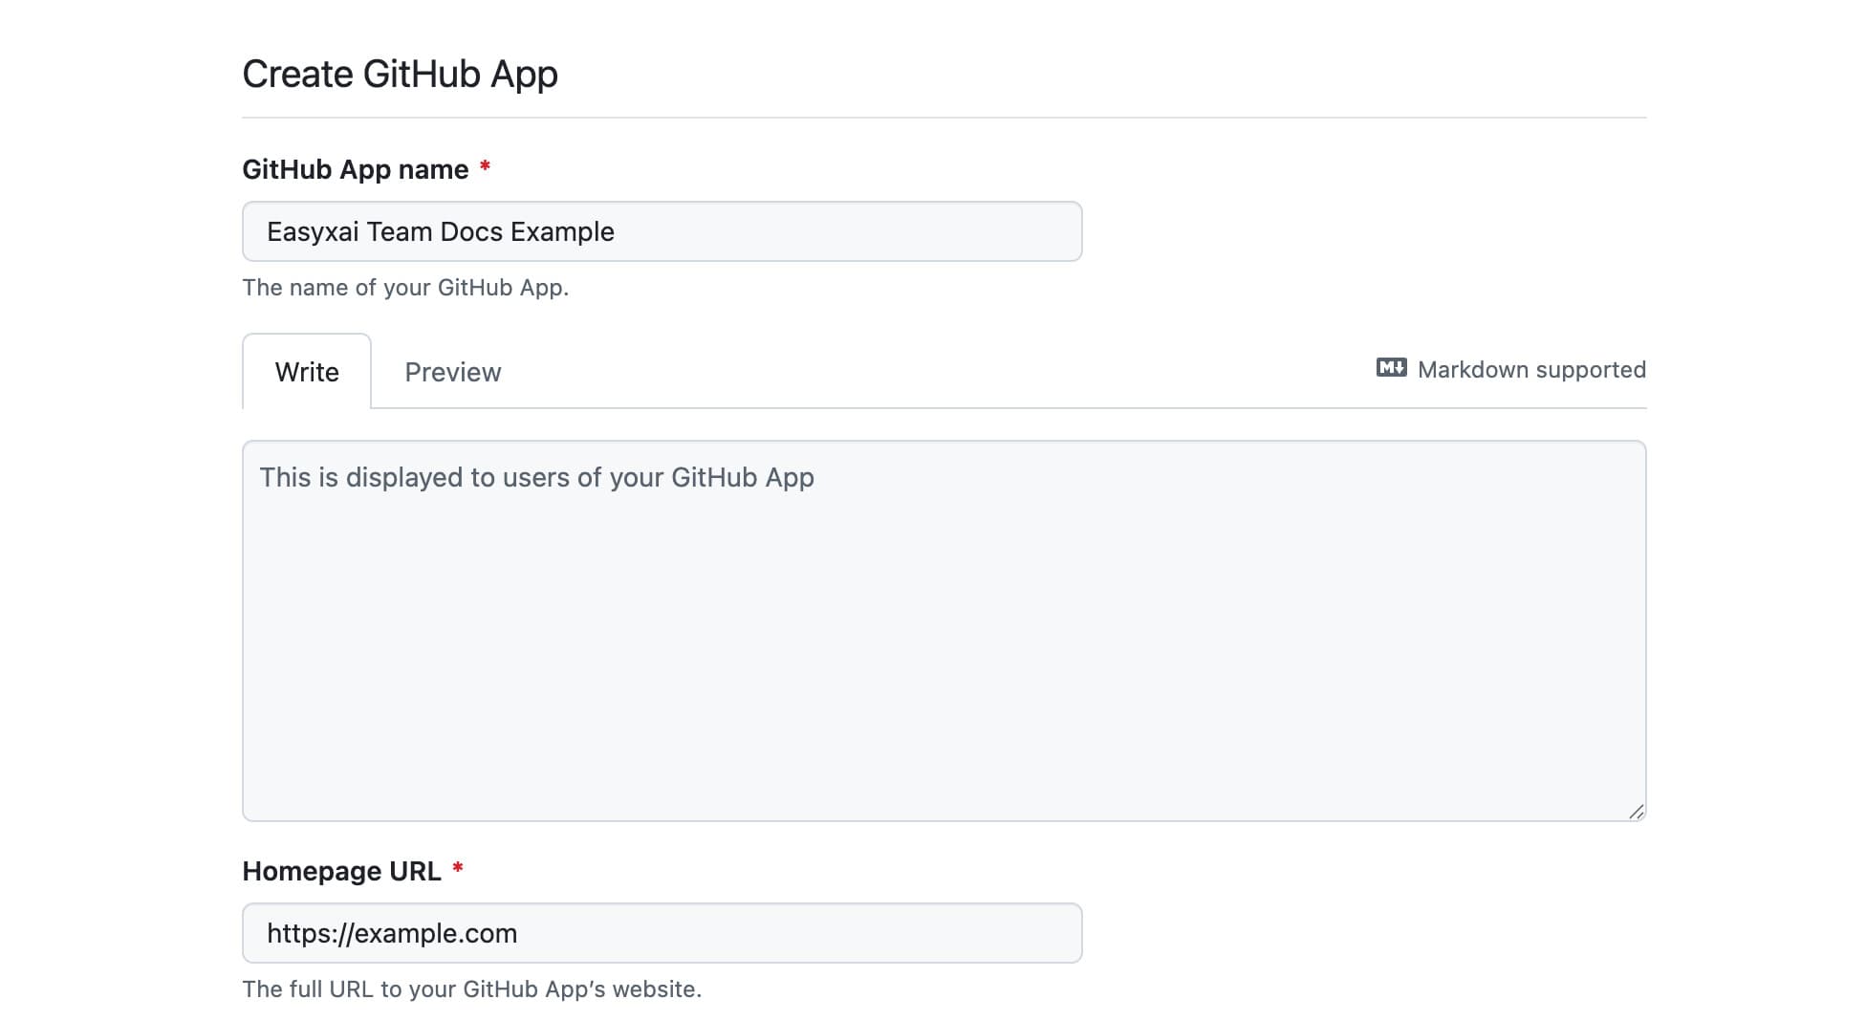Image resolution: width=1866 pixels, height=1021 pixels.
Task: Click the Homepage URL input field
Action: [x=662, y=933]
